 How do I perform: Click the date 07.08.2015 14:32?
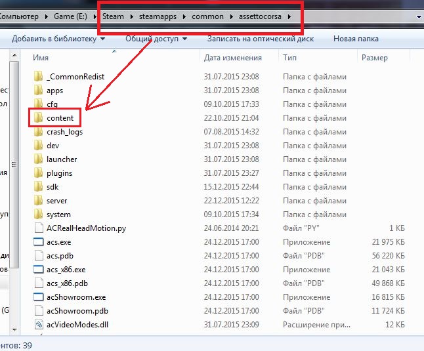point(231,132)
